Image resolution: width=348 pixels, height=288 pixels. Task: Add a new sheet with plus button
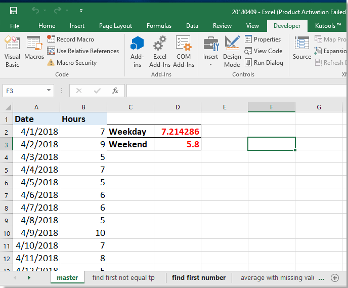tap(334, 277)
